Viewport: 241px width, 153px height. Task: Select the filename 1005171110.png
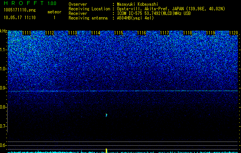(x=20, y=10)
